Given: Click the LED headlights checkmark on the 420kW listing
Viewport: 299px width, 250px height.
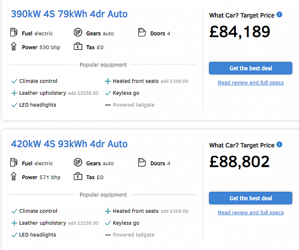Looking at the screenshot, I should pos(14,235).
